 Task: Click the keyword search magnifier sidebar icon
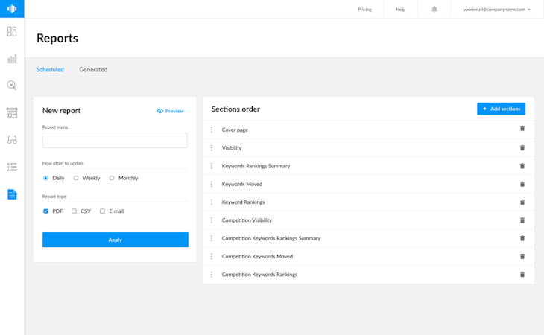coord(12,86)
